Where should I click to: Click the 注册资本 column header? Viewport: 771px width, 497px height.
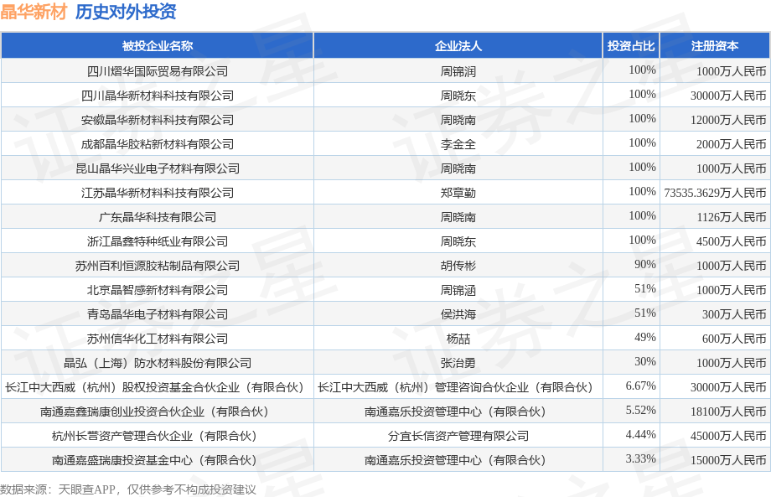tap(715, 46)
